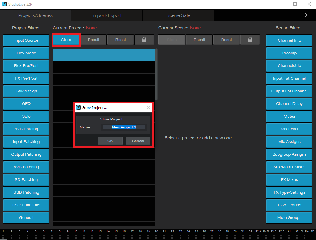
Task: Click the project Name input field
Action: (x=124, y=127)
